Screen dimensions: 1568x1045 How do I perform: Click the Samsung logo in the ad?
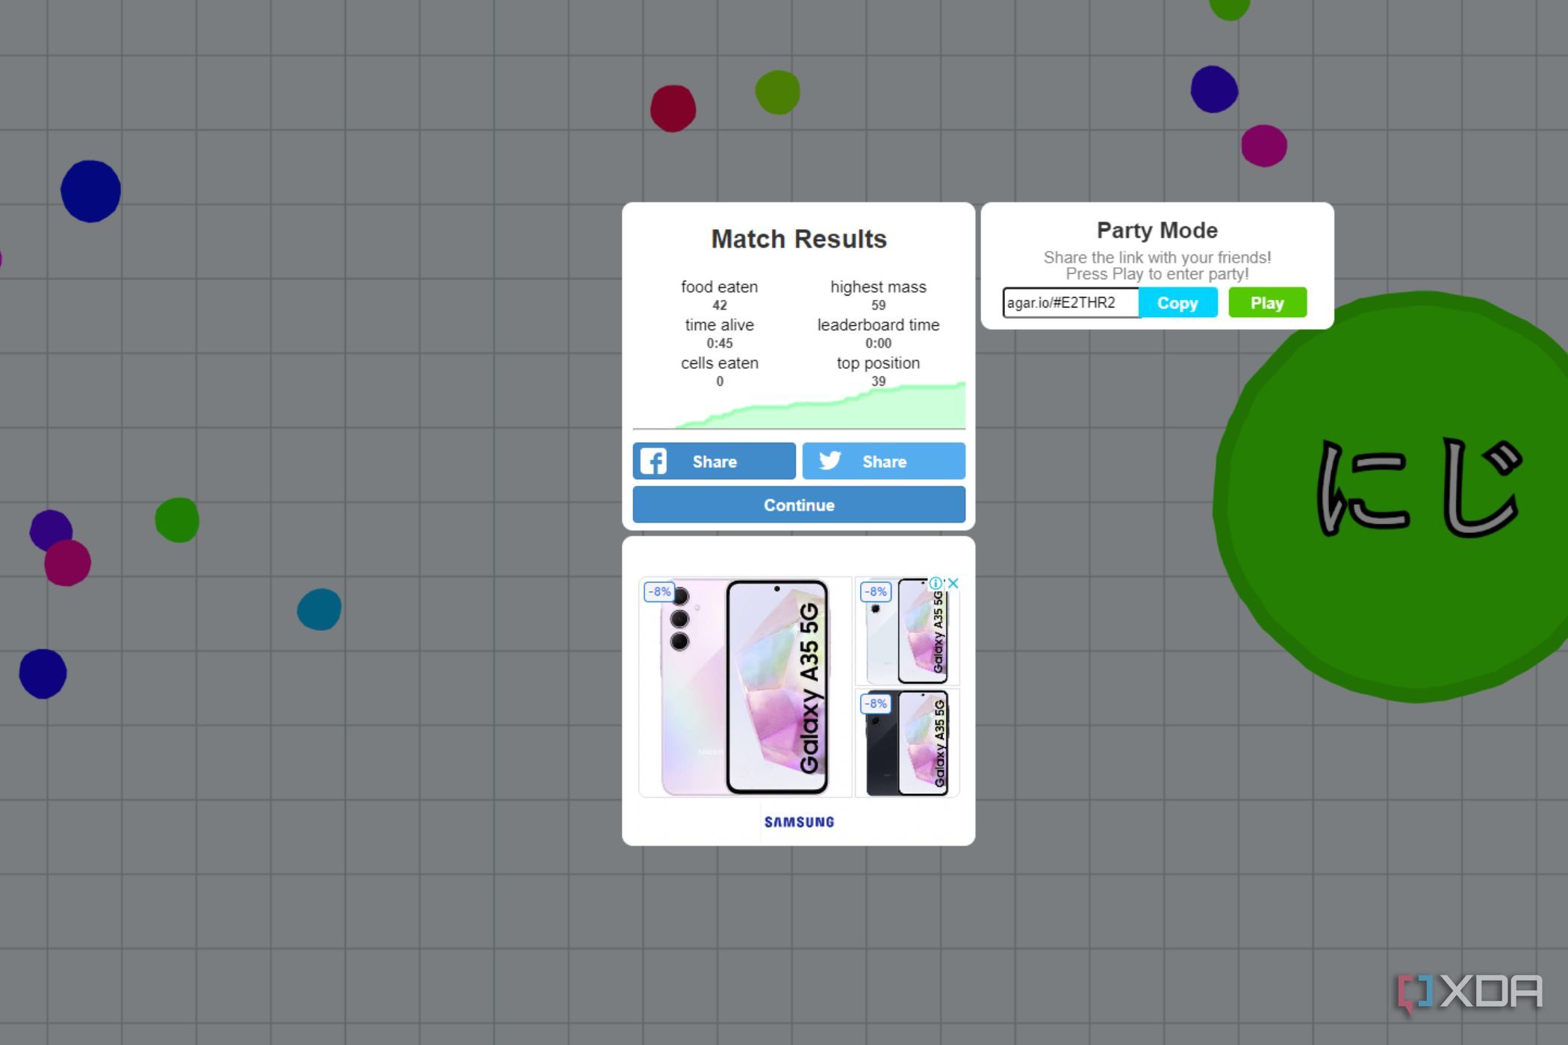point(799,822)
